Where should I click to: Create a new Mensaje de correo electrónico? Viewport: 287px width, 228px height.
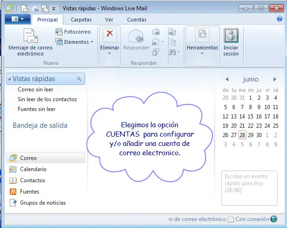point(30,42)
